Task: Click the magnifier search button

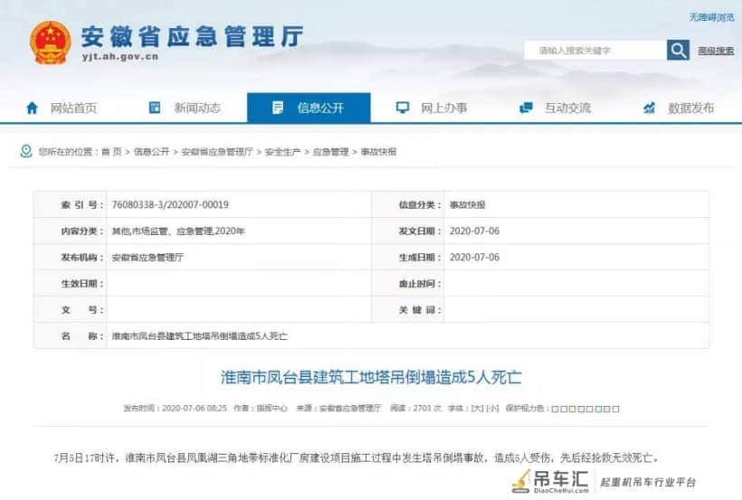Action: click(x=678, y=50)
